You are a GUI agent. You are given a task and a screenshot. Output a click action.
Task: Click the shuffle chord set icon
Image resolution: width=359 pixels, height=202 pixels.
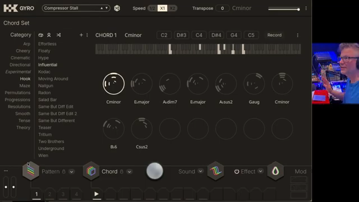pos(58,35)
